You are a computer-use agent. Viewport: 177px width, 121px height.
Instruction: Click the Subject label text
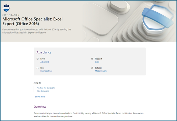click(x=98, y=68)
